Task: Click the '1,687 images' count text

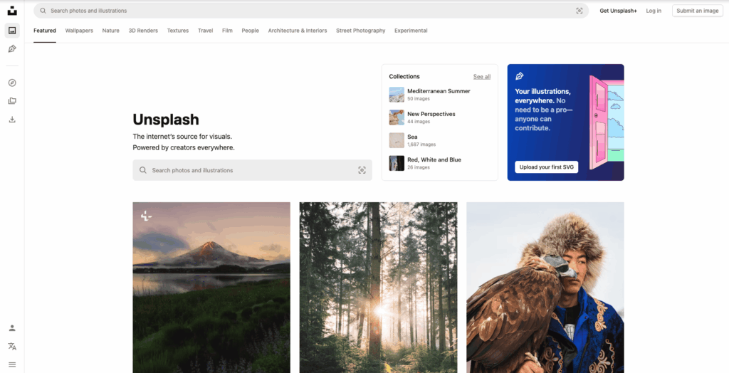Action: point(421,145)
